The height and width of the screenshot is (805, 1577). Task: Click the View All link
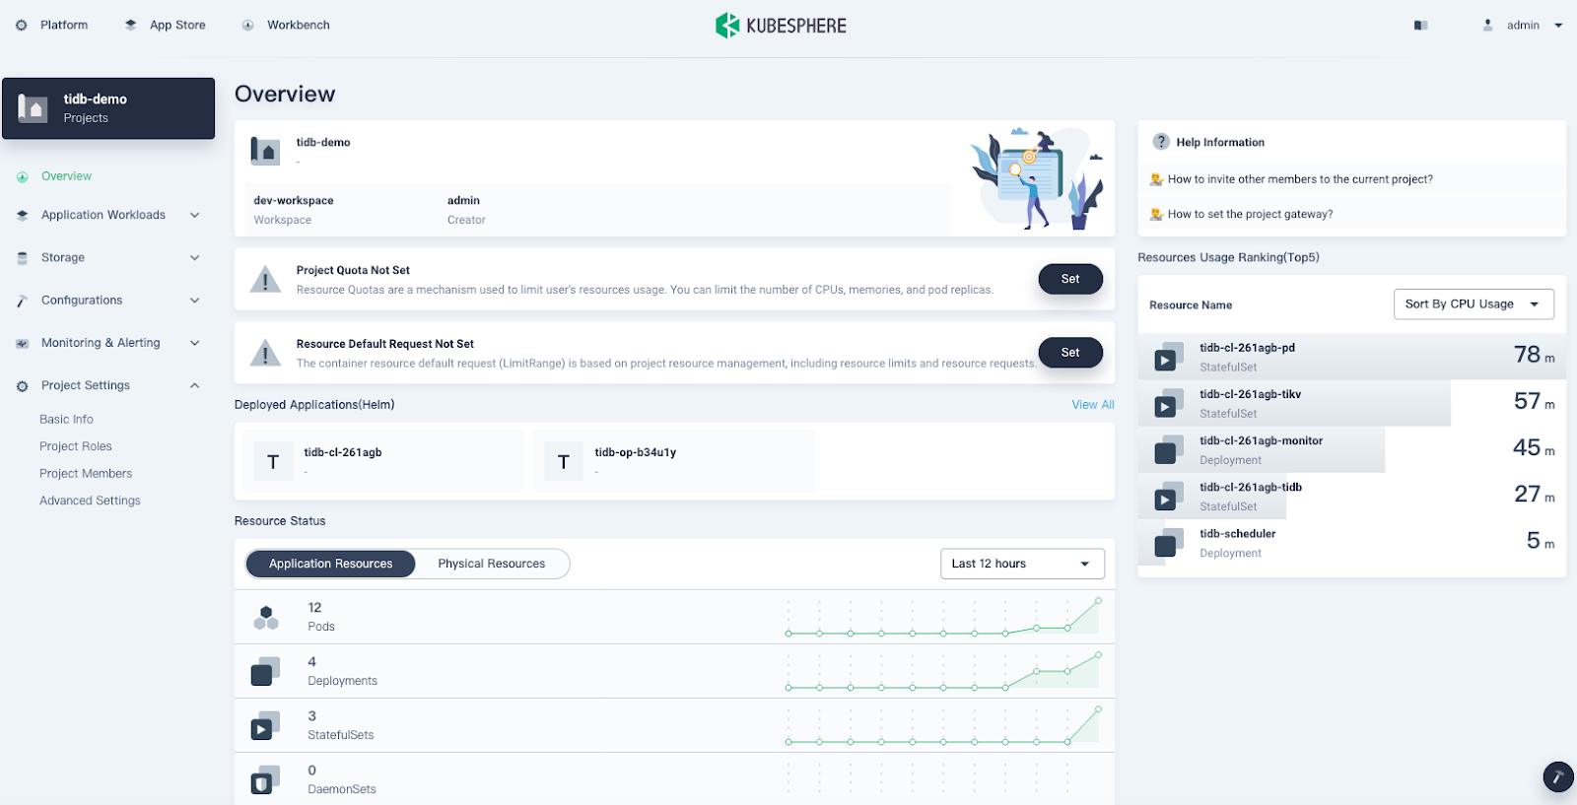[1092, 405]
